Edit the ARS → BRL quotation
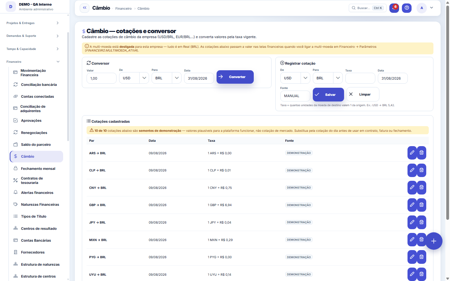The image size is (450, 281). (x=412, y=153)
